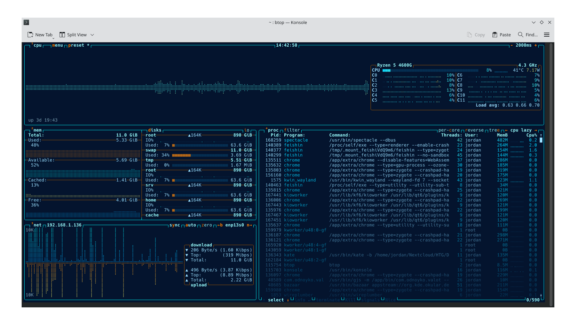
Task: Click the left arrow before the cpu sort label
Action: (506, 130)
